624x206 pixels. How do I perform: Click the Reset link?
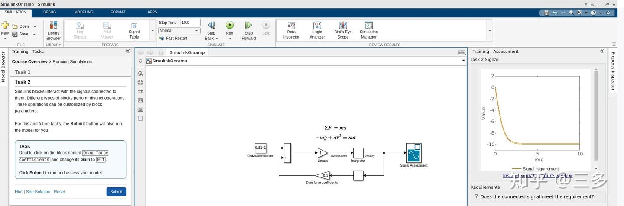click(x=59, y=192)
